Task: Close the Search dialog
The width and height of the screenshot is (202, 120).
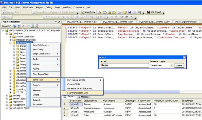Action: click(184, 58)
